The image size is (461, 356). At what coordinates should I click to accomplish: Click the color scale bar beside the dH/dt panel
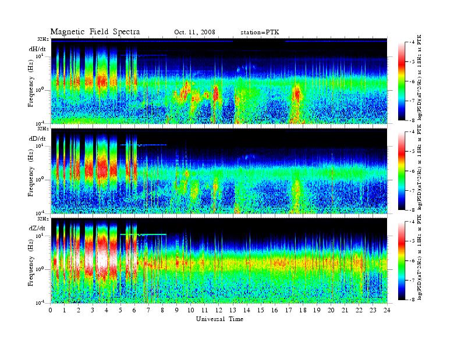click(402, 81)
